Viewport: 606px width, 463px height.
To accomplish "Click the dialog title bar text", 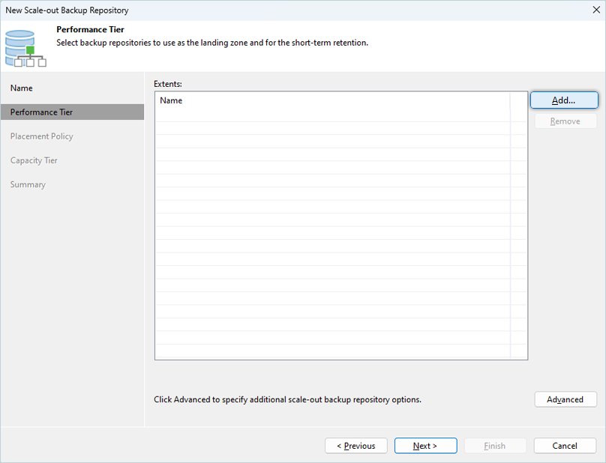I will (x=67, y=10).
